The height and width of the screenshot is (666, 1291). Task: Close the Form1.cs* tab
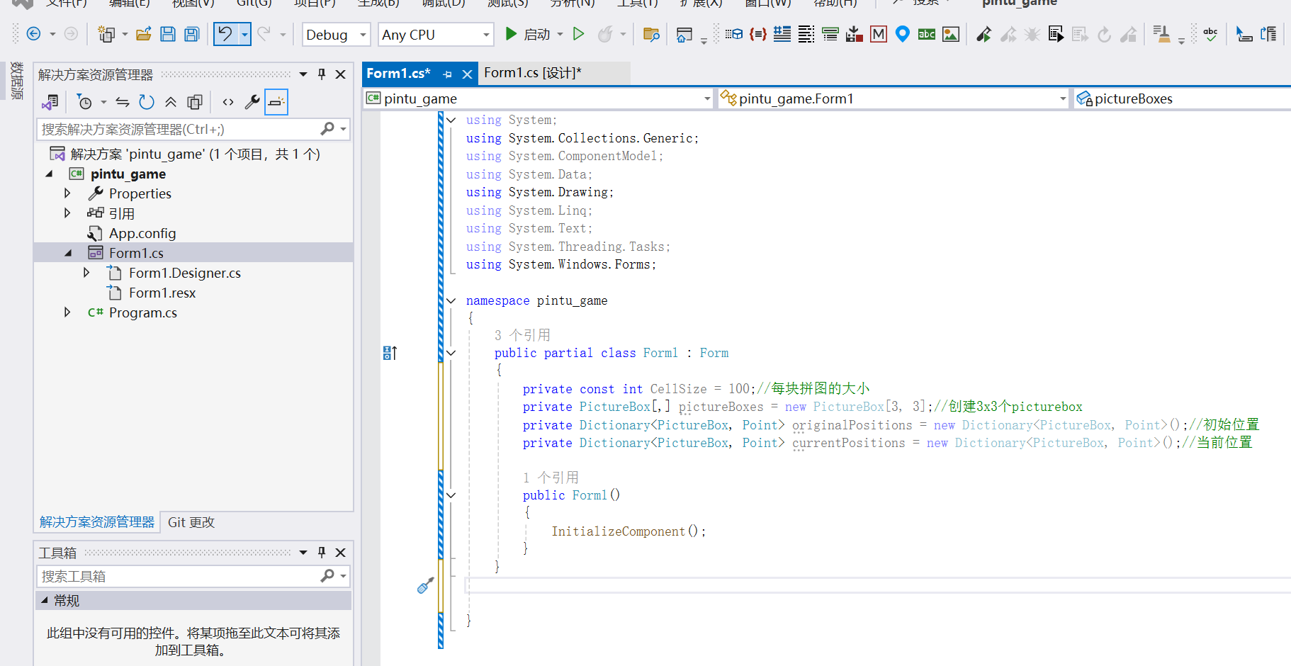(x=467, y=74)
